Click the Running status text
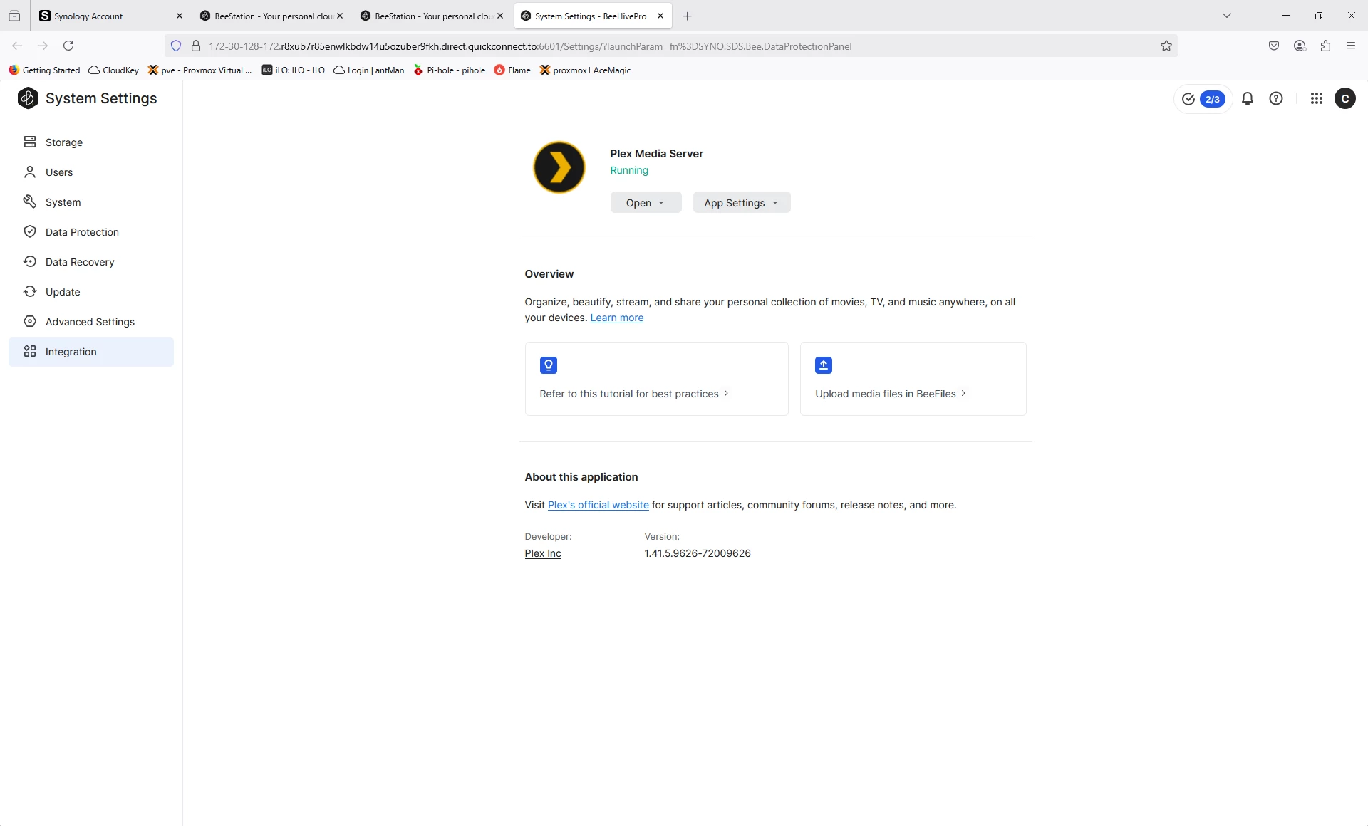1368x826 pixels. click(629, 171)
